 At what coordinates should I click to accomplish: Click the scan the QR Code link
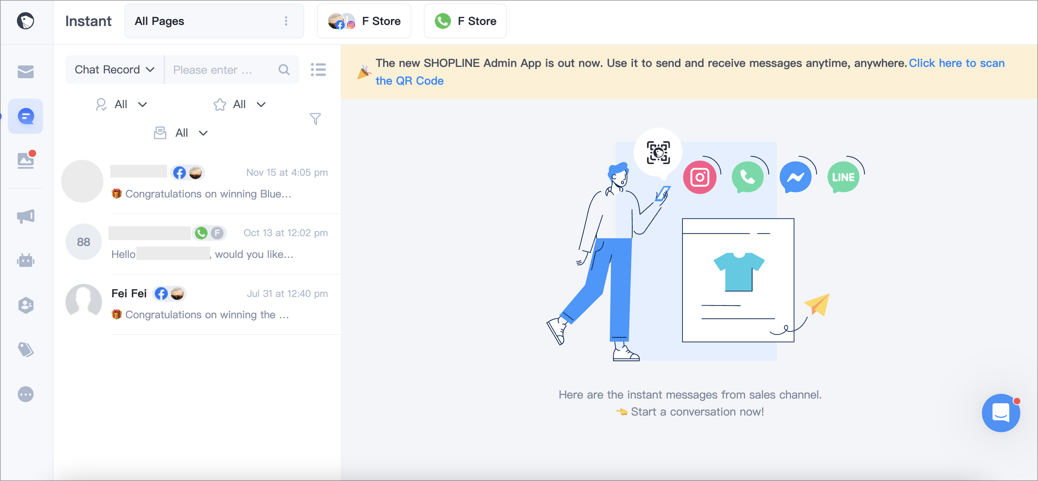[409, 81]
